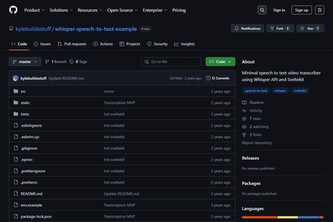
Task: Click the Sign up button
Action: [302, 10]
